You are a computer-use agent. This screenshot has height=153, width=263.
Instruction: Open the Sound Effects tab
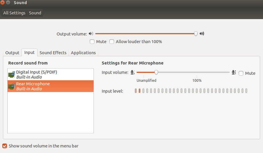[x=53, y=53]
